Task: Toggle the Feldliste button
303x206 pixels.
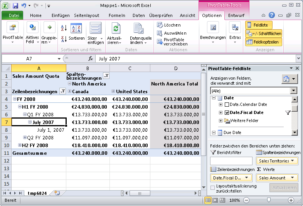Action: [x=259, y=25]
